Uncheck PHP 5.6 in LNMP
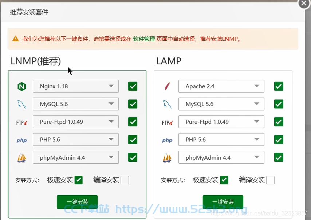Viewport: 311px width, 220px height. [x=133, y=140]
